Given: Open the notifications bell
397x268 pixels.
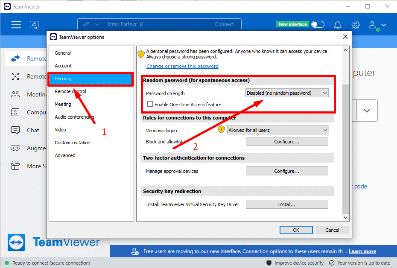Looking at the screenshot, I should coord(338,25).
